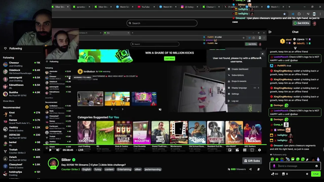Open Trottah recommended channel
324x182 pixels.
point(21,151)
